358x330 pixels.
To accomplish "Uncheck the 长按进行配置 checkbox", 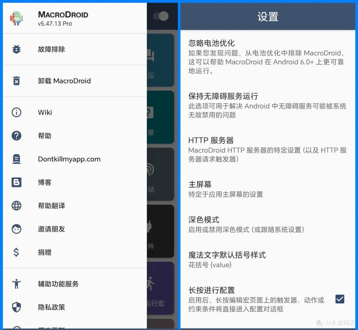I will (339, 299).
